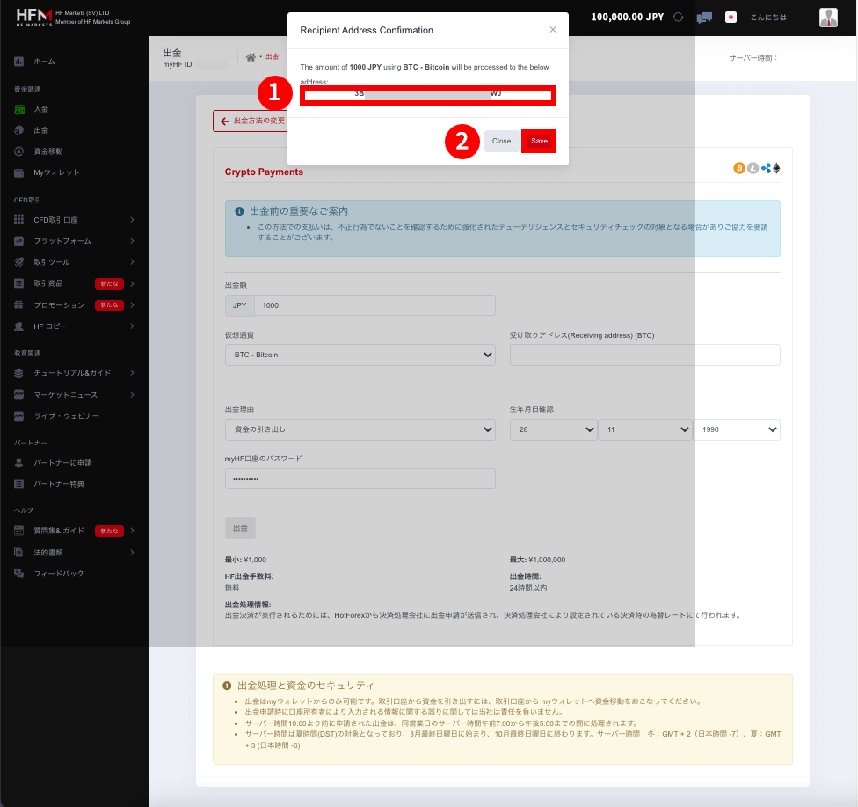Open the 仮想通貨 currency dropdown
Image resolution: width=858 pixels, height=807 pixels.
pyautogui.click(x=360, y=355)
